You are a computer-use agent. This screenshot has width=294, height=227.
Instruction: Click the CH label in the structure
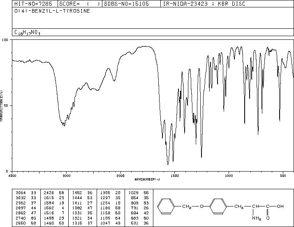click(x=255, y=206)
